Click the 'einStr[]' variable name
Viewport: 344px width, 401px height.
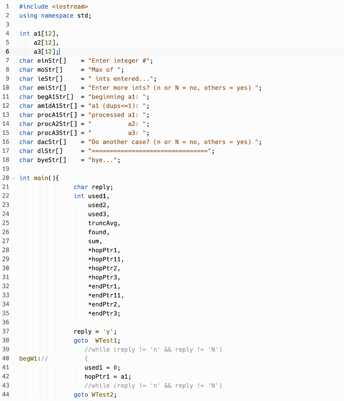[52, 61]
